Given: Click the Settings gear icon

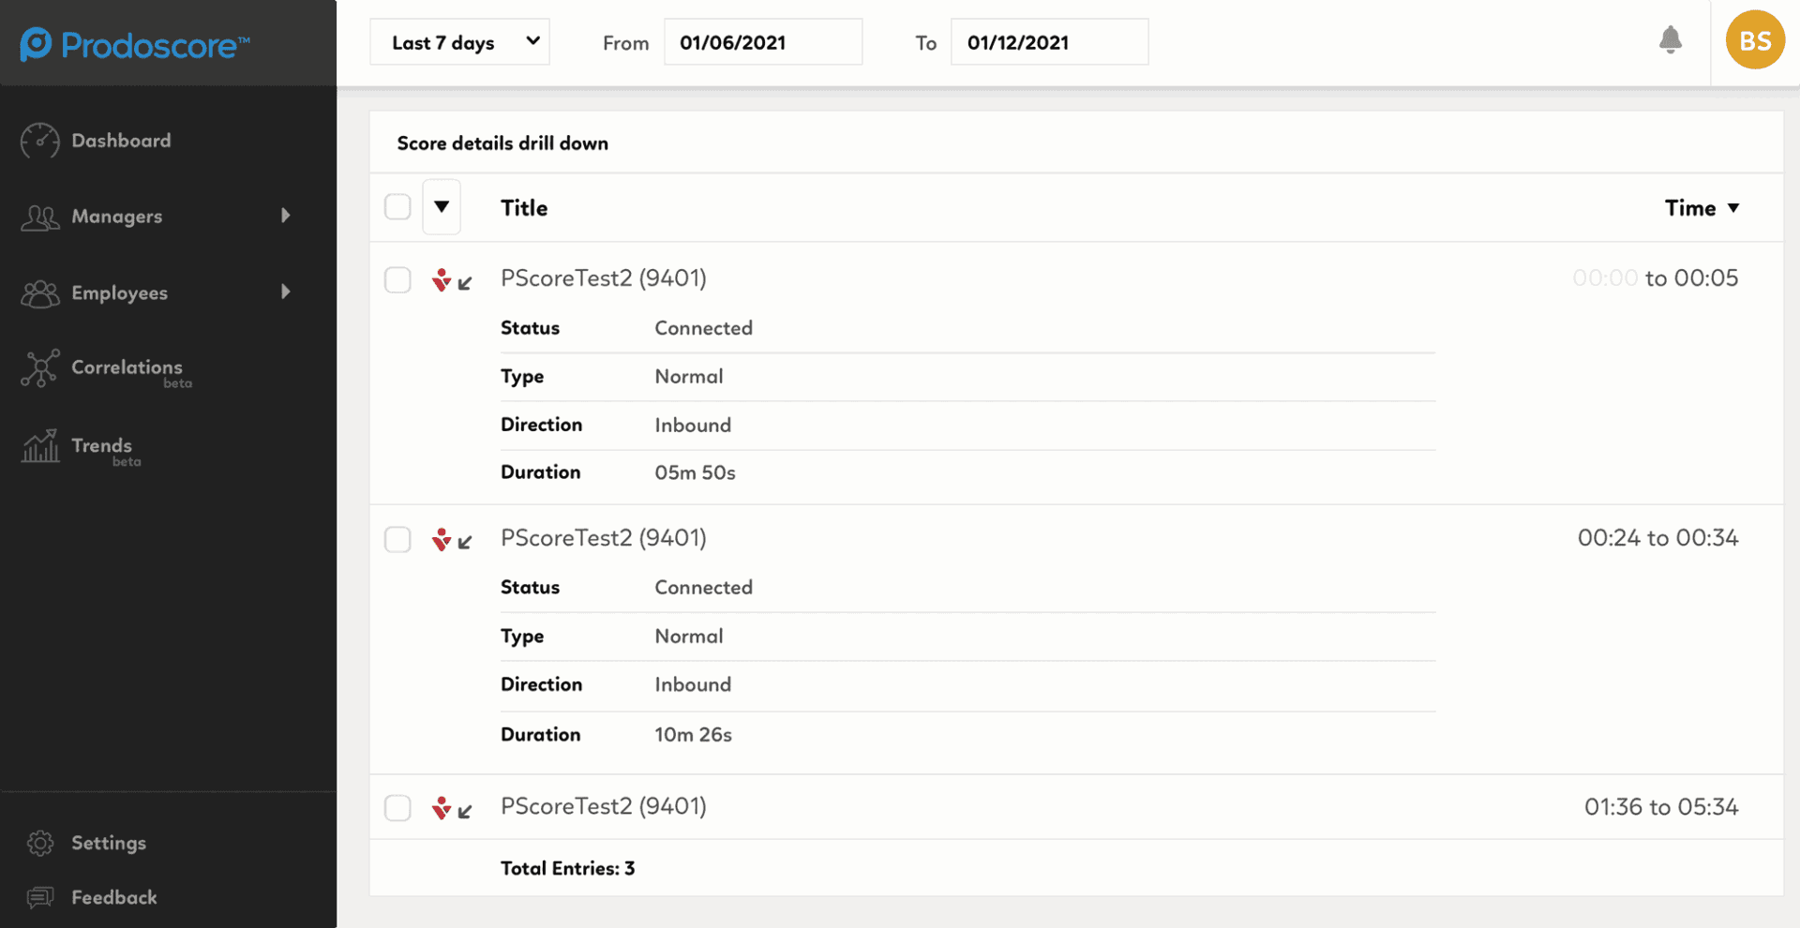Looking at the screenshot, I should pyautogui.click(x=40, y=843).
